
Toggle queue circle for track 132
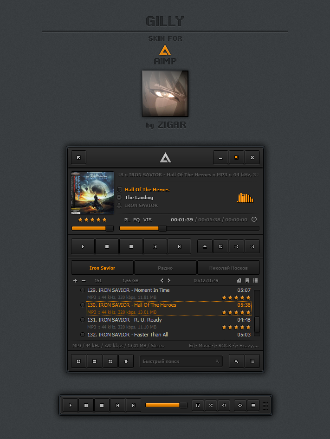82,335
